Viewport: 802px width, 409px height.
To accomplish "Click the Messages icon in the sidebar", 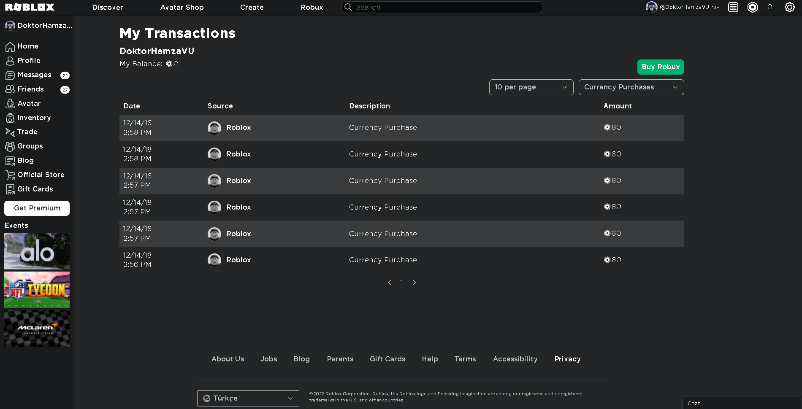I will pyautogui.click(x=10, y=75).
